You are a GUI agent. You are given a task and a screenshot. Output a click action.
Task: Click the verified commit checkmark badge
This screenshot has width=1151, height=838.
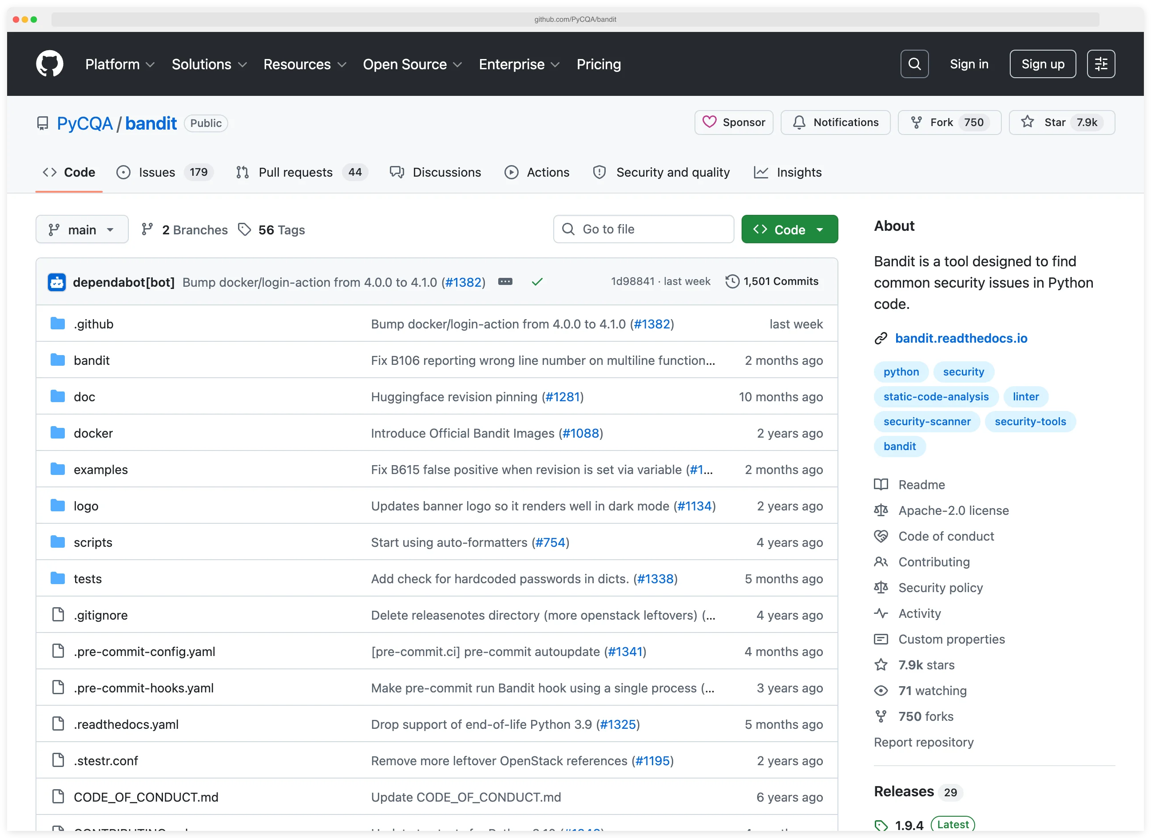tap(537, 281)
